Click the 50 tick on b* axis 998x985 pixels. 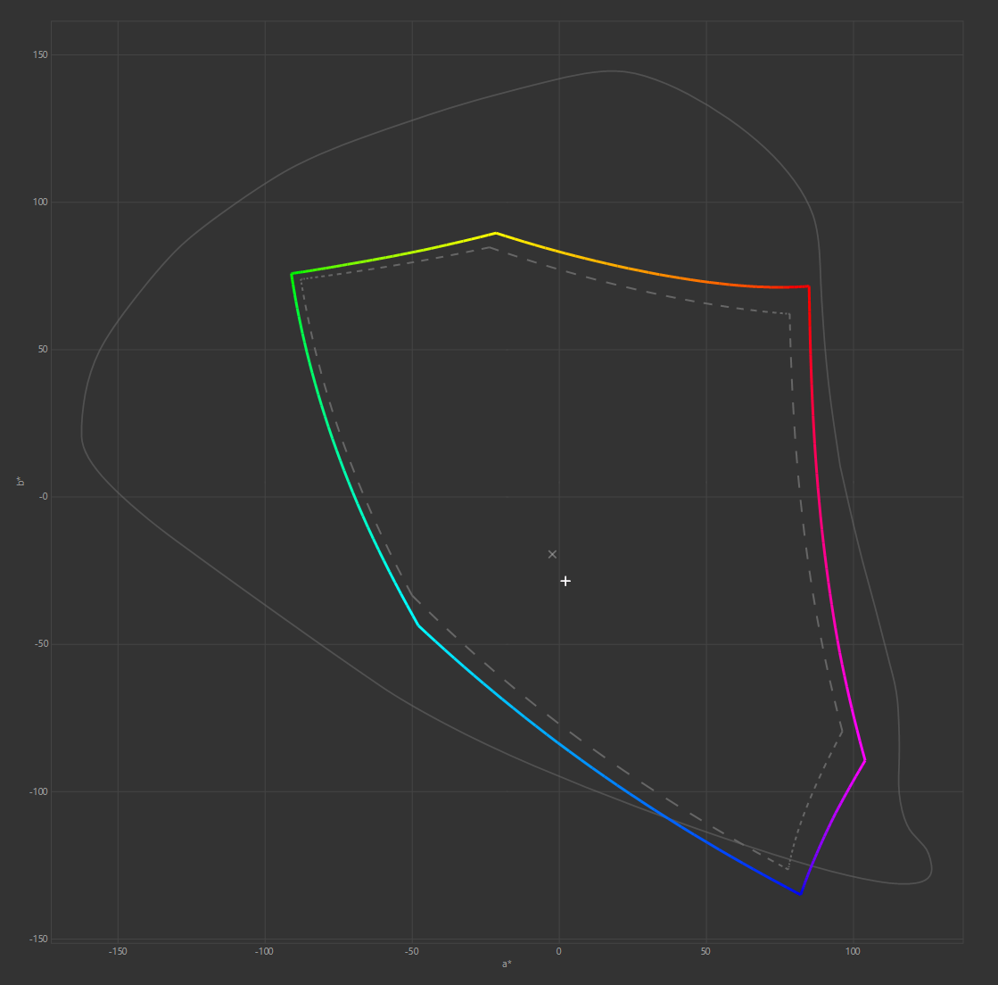tap(43, 350)
